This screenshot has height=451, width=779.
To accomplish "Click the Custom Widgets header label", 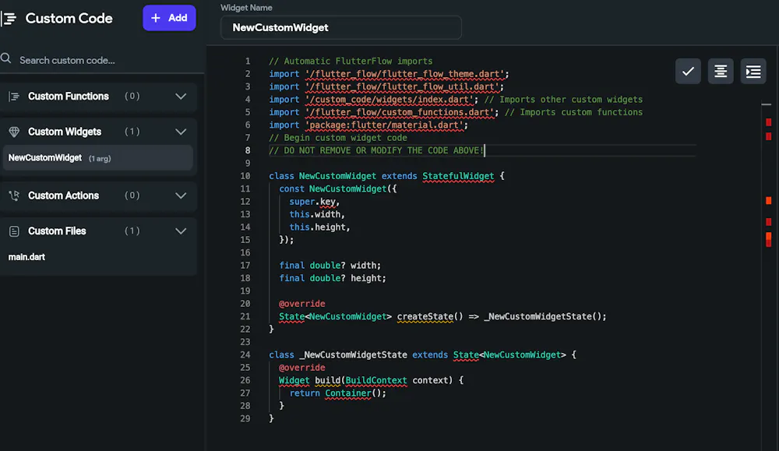I will click(x=65, y=132).
